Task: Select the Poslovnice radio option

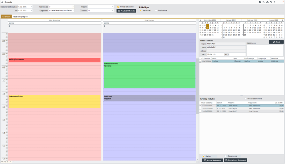Action: click(156, 11)
